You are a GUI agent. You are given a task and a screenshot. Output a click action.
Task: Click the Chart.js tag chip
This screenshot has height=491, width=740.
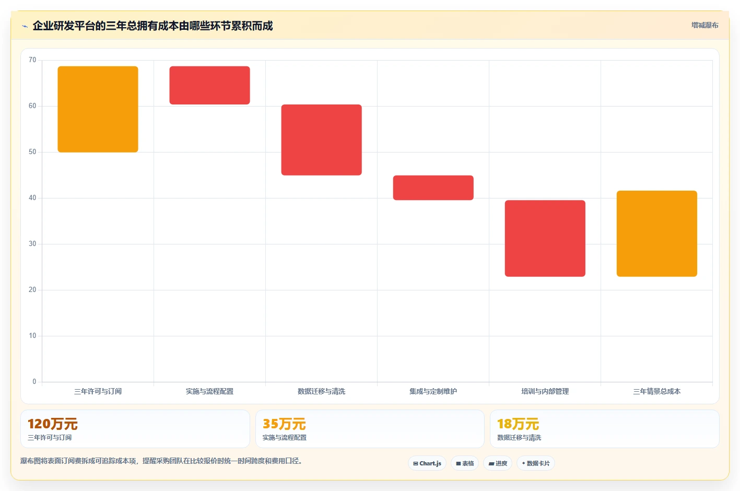[x=427, y=463]
